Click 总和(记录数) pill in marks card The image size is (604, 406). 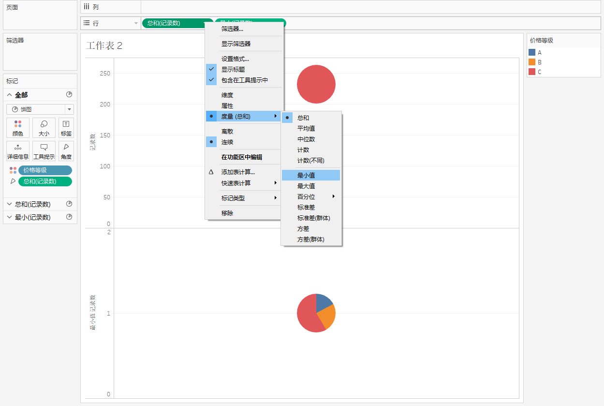[45, 181]
